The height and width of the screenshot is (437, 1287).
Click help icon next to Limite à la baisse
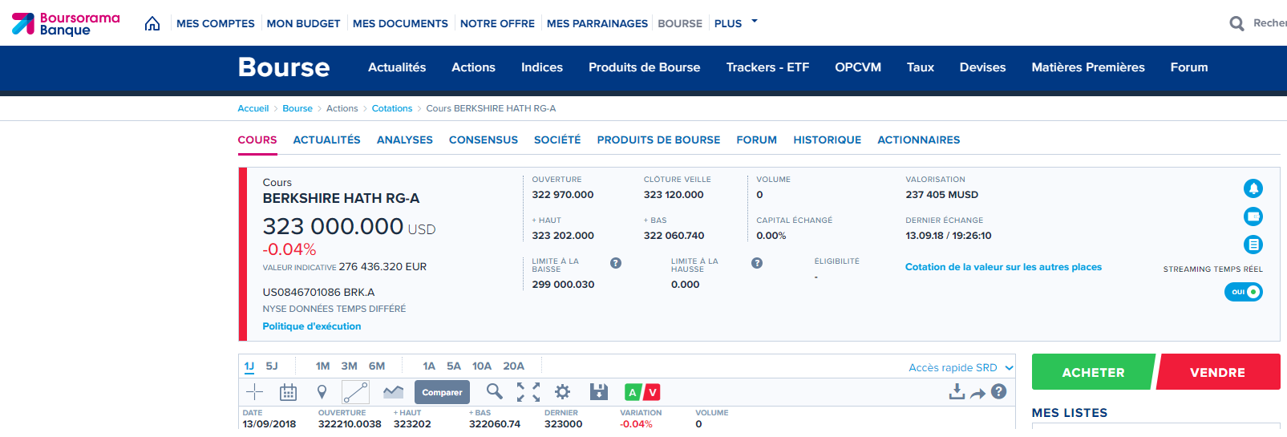point(616,263)
